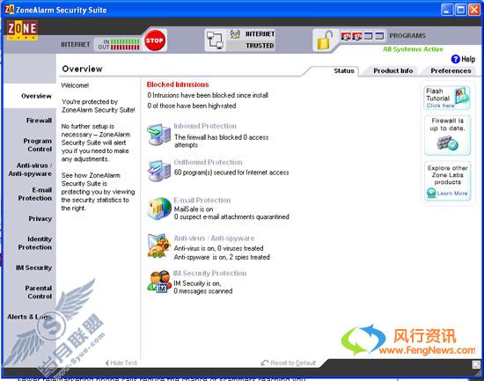
Task: Click the third program icon beside PROGRAMS
Action: pos(368,36)
